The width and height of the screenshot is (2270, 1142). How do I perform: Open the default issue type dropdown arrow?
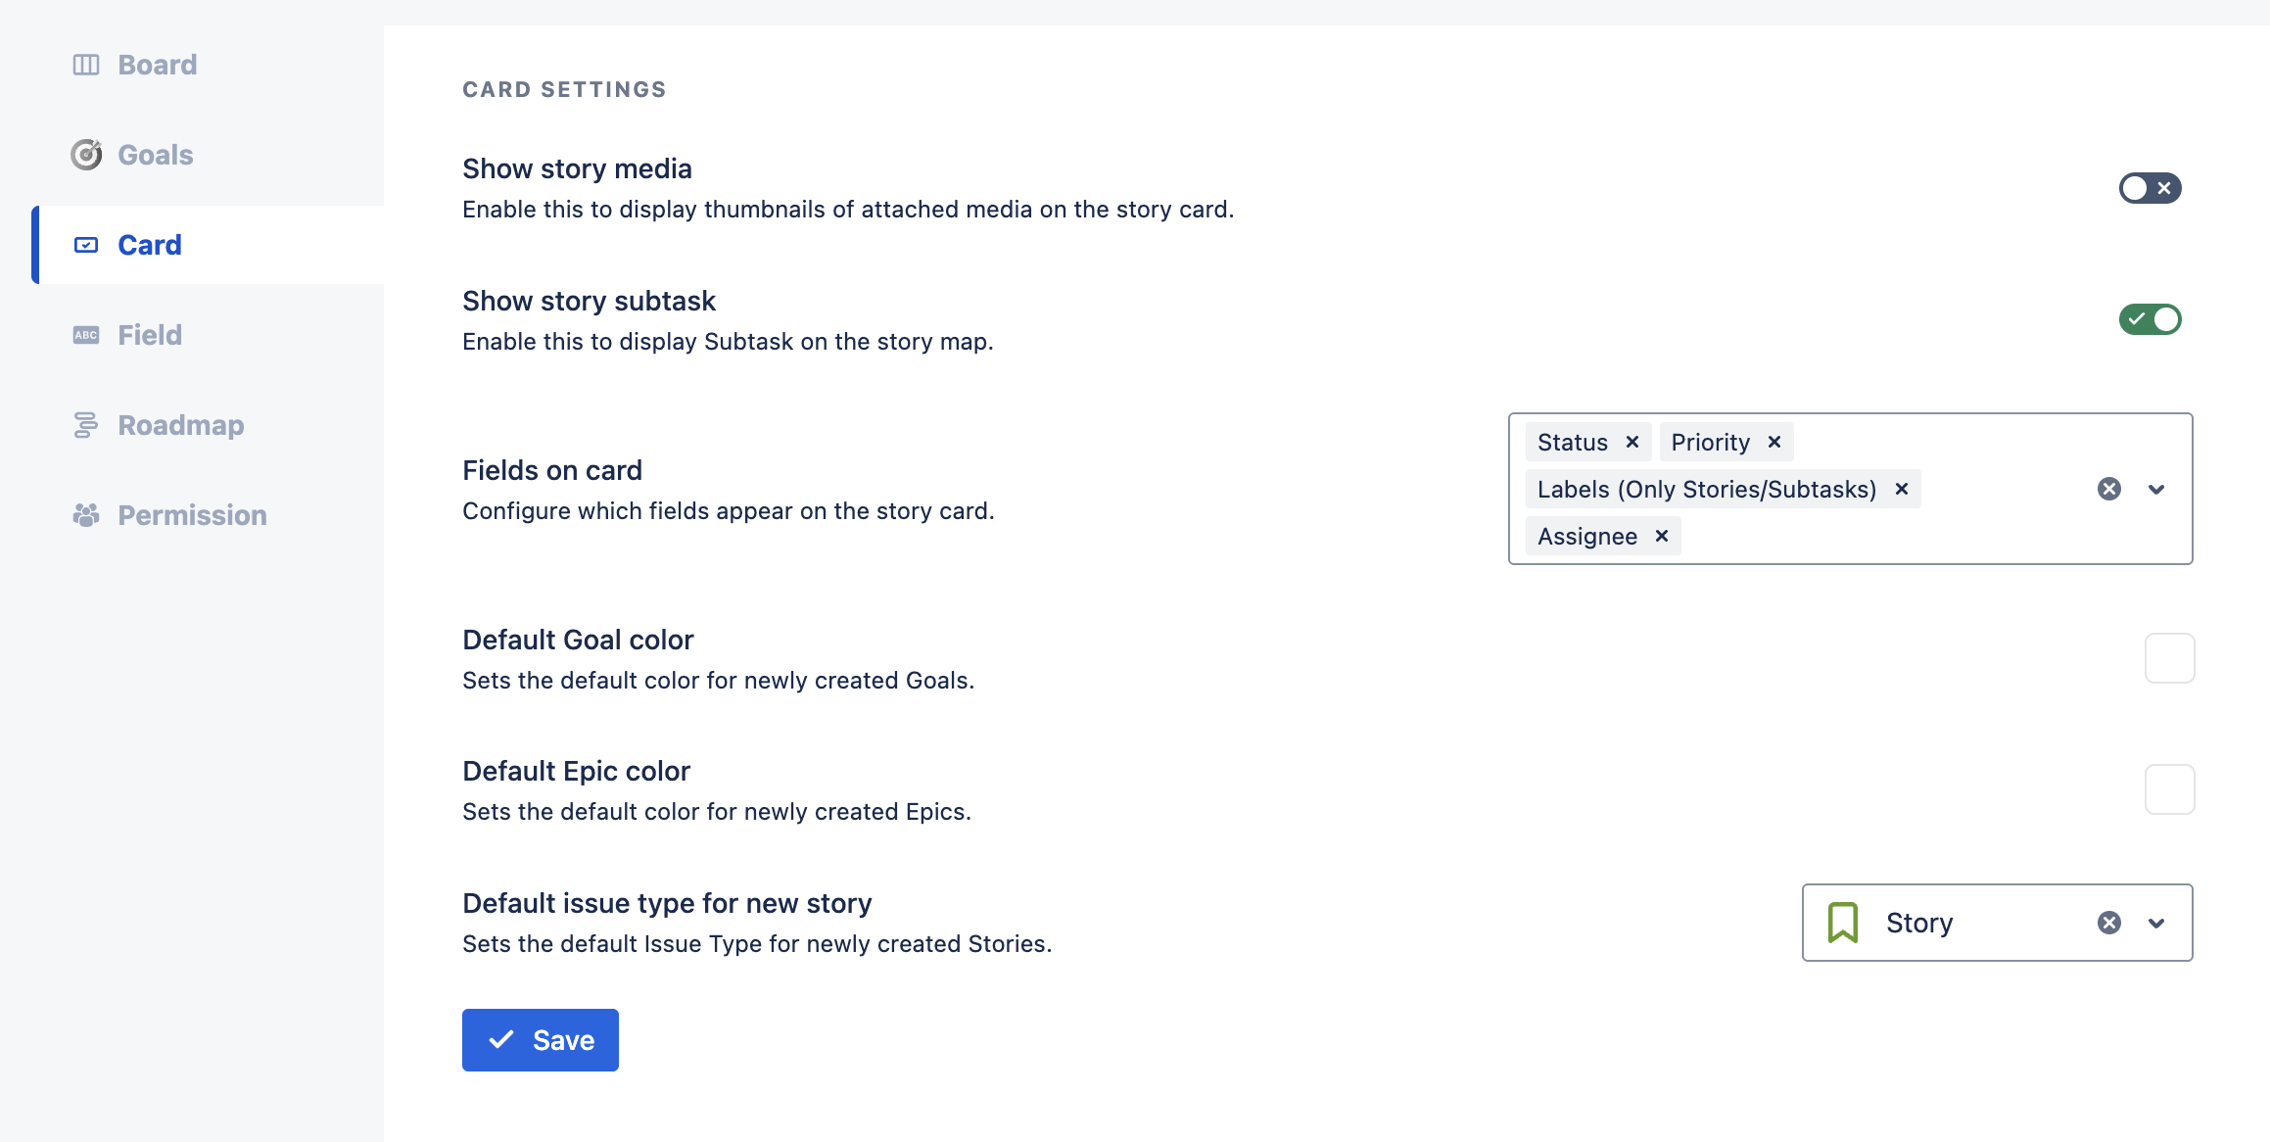click(2156, 923)
